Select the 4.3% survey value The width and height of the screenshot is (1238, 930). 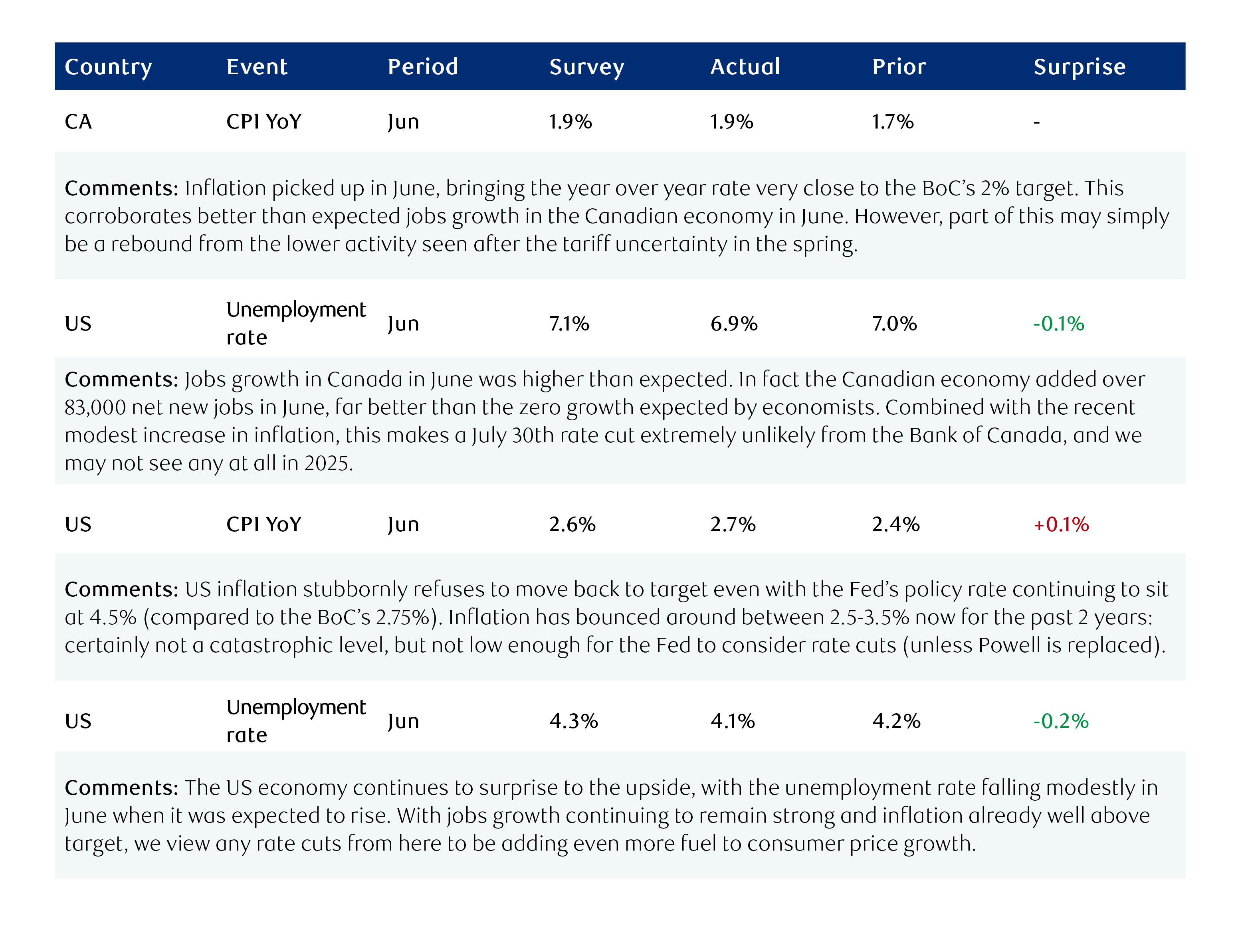573,721
